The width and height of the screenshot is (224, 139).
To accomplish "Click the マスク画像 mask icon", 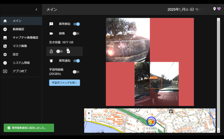I will [5, 46].
